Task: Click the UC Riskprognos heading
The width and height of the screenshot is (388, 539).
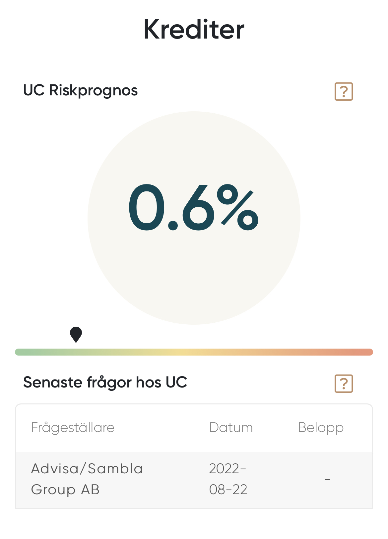Action: (80, 90)
